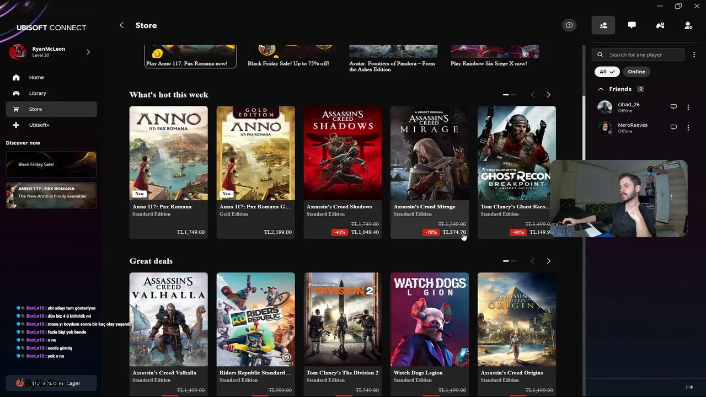Click the TL1,049.40 Shadows price
The height and width of the screenshot is (397, 706).
tap(365, 232)
